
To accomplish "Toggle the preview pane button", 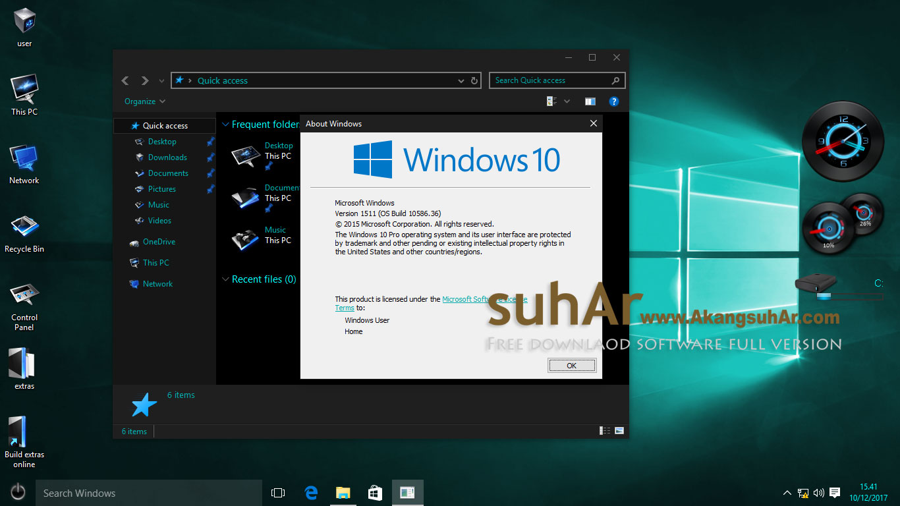I will [590, 101].
